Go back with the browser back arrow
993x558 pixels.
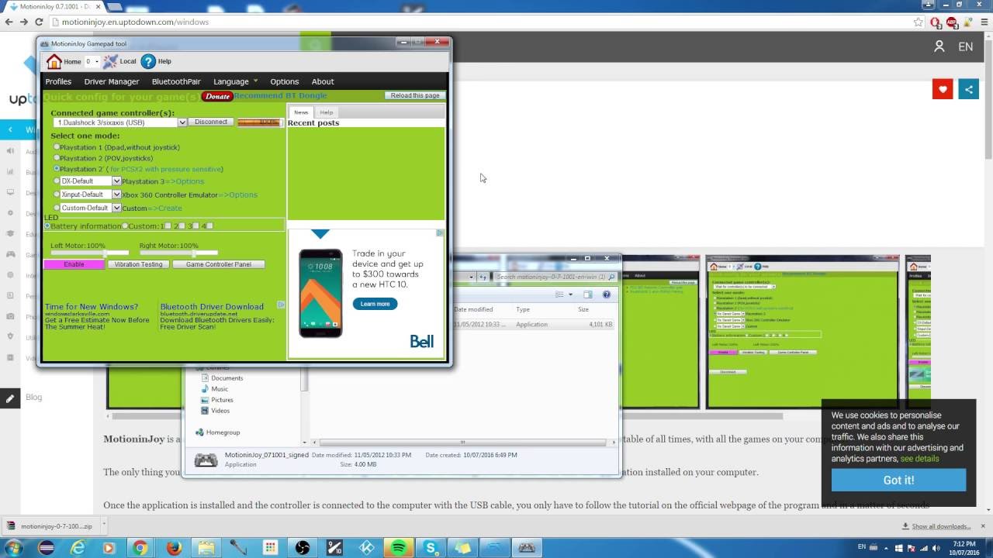pyautogui.click(x=9, y=22)
